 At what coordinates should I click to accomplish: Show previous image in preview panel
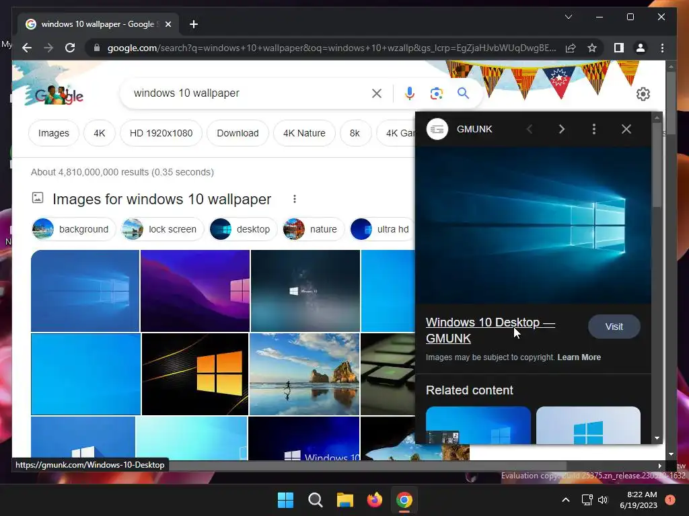(x=530, y=129)
